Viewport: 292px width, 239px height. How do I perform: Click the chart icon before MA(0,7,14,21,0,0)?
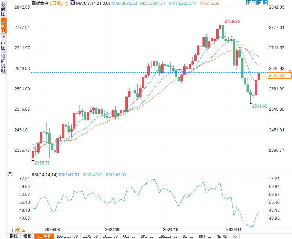(72, 3)
